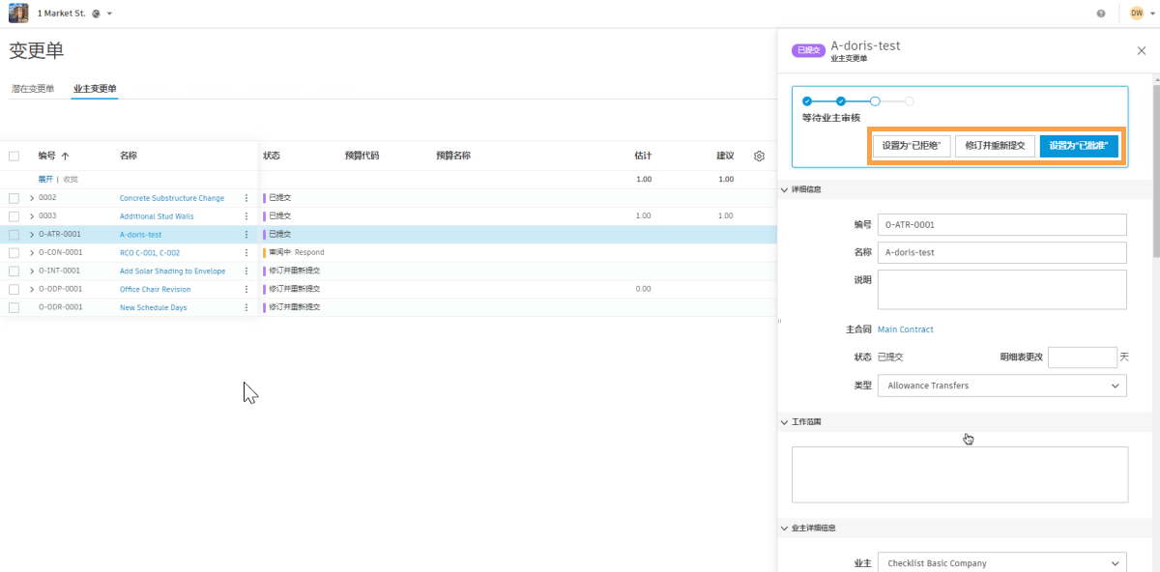This screenshot has height=572, width=1160.
Task: Click the 状态 column header
Action: 272,156
